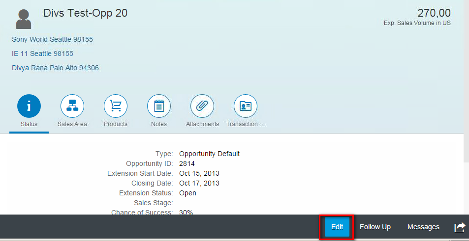Open the Sales Area hierarchy icon
The height and width of the screenshot is (241, 469).
[x=72, y=106]
